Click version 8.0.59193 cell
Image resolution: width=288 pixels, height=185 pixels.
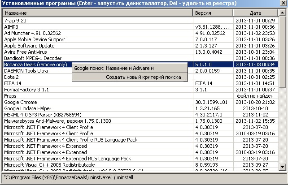click(213, 165)
